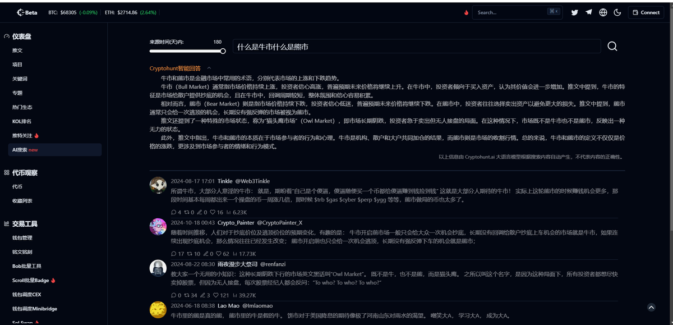Open the Cryptohunt Beta logo

27,12
